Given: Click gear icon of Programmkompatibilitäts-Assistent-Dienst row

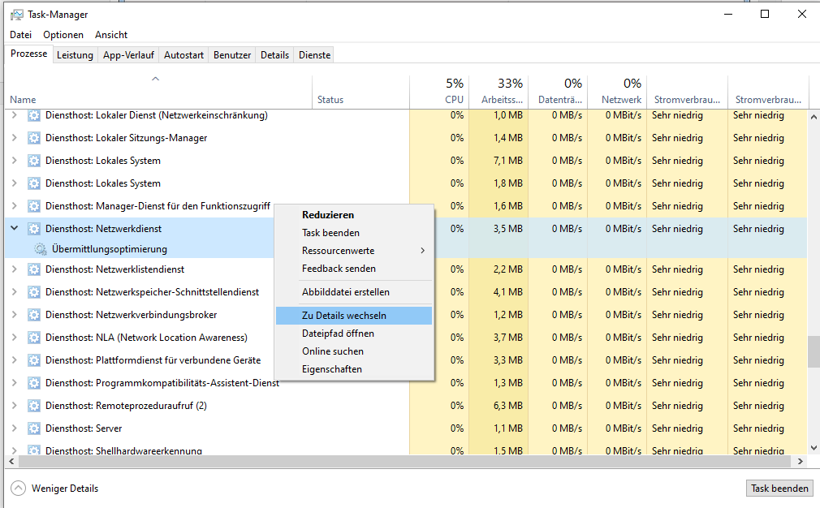Looking at the screenshot, I should (34, 383).
